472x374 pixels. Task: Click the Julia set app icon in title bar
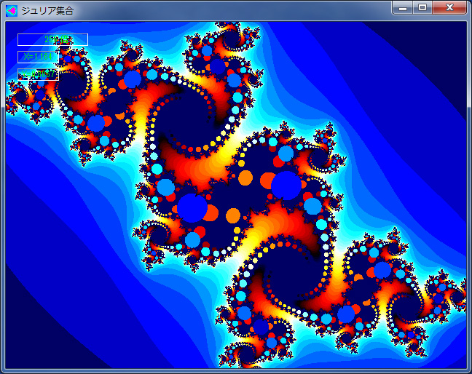12,11
